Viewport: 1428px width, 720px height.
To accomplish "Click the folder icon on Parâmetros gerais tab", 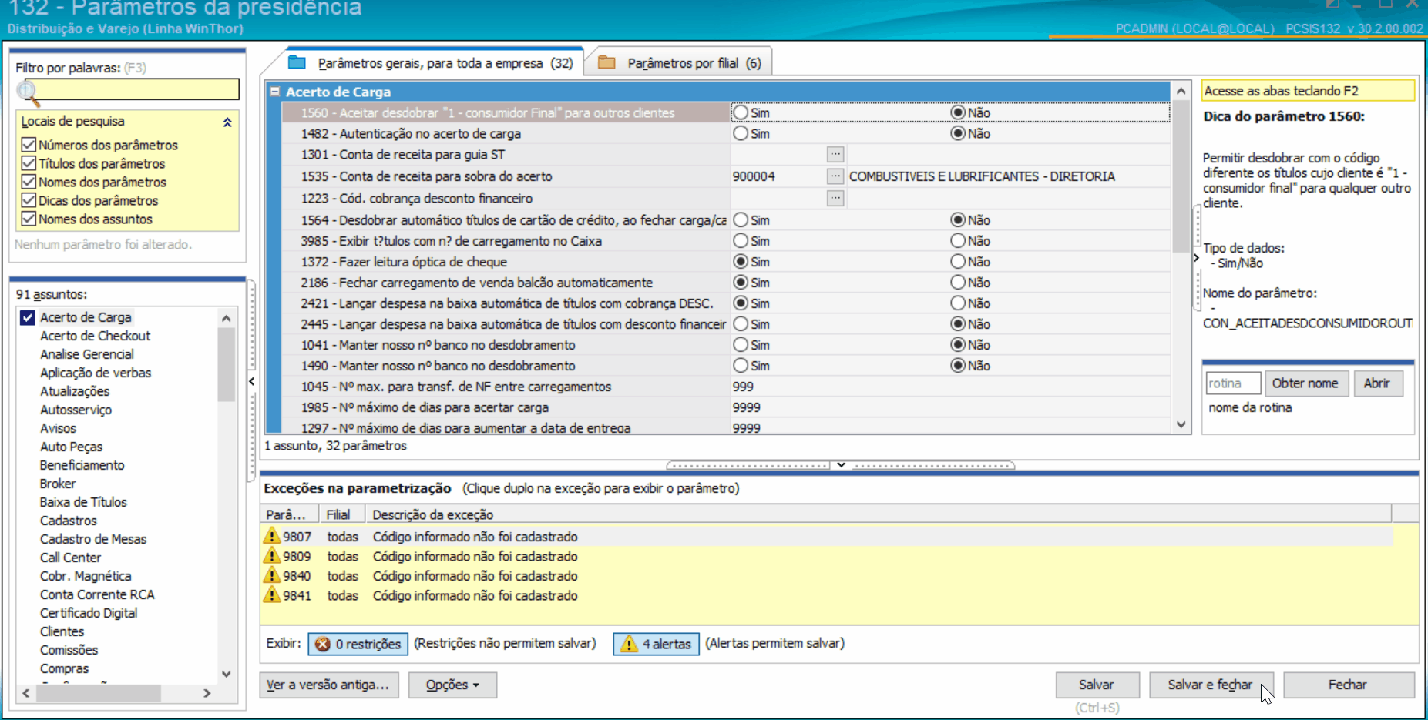I will [297, 62].
